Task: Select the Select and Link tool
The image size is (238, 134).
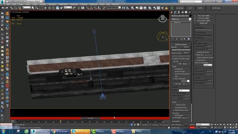Action: pos(12,8)
